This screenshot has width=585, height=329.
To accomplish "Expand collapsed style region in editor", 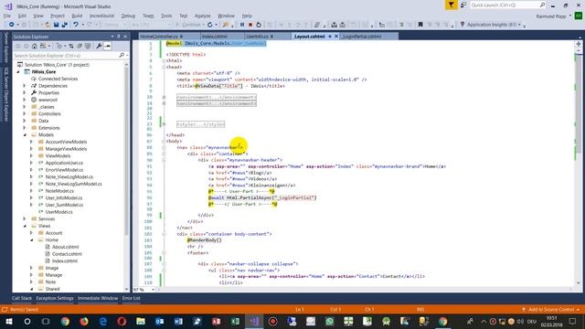I will [x=164, y=124].
